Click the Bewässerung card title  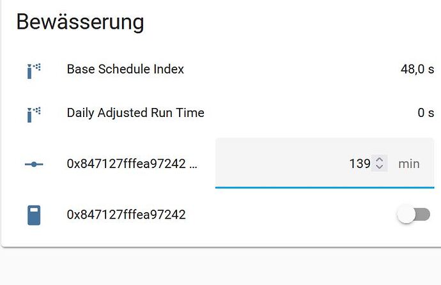(80, 22)
